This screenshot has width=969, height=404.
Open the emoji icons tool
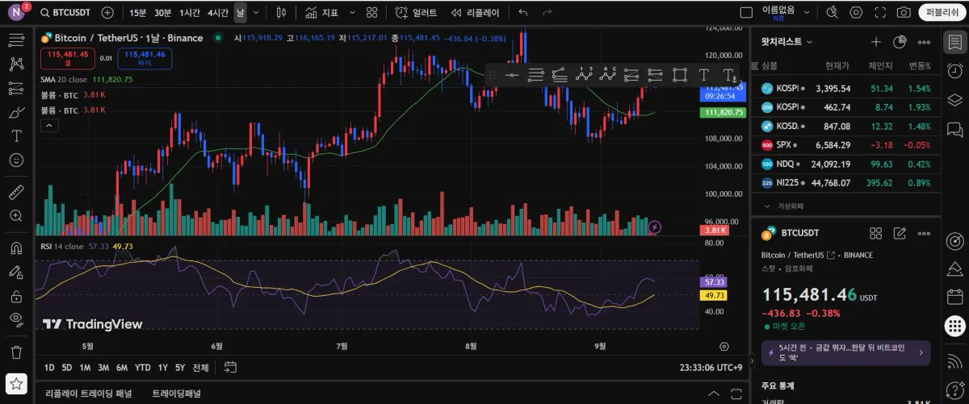[x=15, y=160]
